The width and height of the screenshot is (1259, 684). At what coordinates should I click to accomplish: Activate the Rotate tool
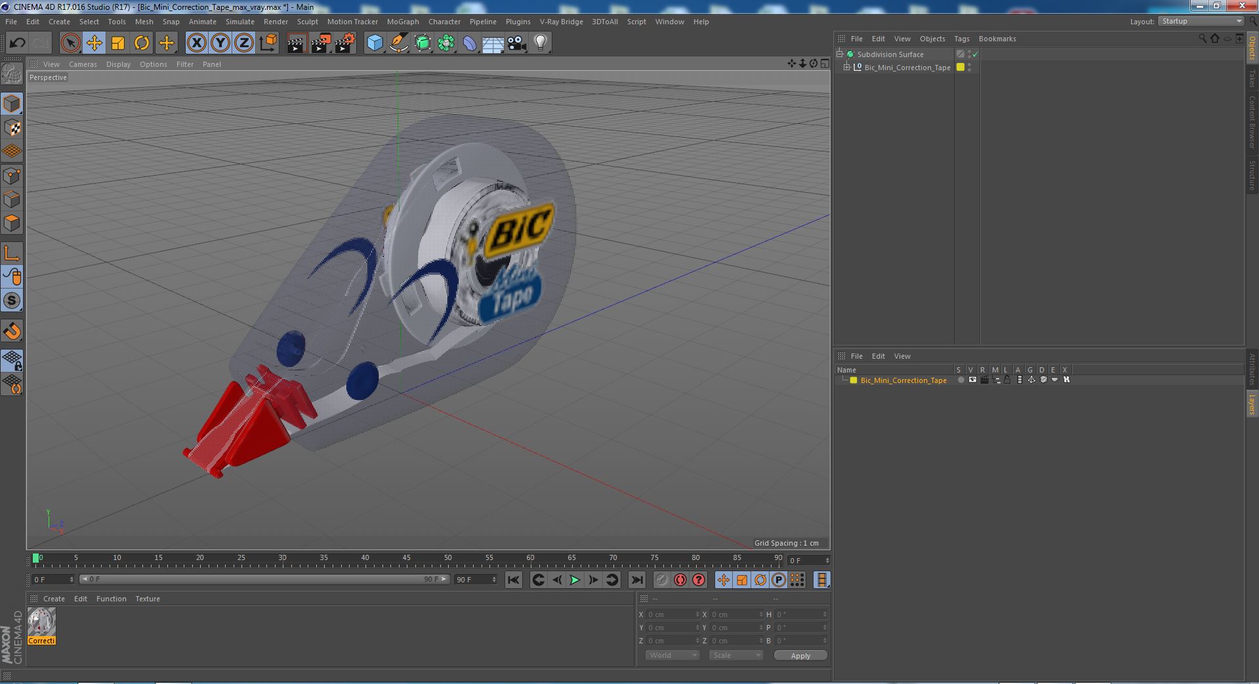click(x=142, y=43)
